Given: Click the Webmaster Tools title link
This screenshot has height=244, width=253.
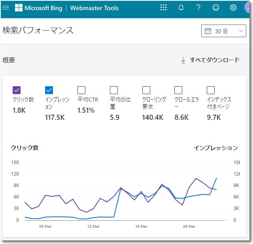Looking at the screenshot, I should click(x=94, y=8).
